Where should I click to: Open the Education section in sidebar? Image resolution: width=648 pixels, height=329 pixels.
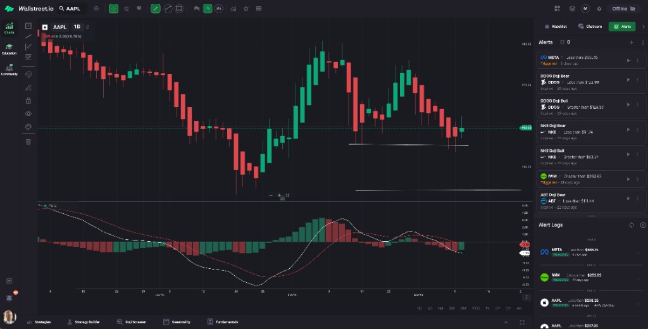9,49
